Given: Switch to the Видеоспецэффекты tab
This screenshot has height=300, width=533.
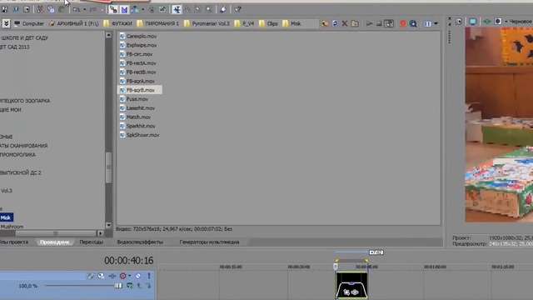Looking at the screenshot, I should tap(140, 242).
